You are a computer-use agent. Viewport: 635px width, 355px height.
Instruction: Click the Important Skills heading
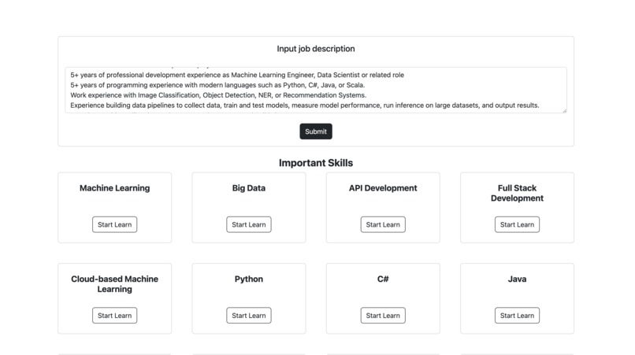315,163
